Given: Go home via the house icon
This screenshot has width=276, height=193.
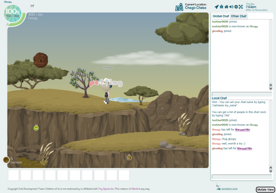Looking at the screenshot, I should [x=226, y=7].
